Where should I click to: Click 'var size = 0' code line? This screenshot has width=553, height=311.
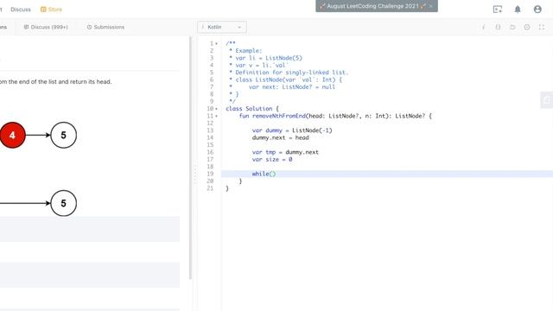pyautogui.click(x=272, y=159)
